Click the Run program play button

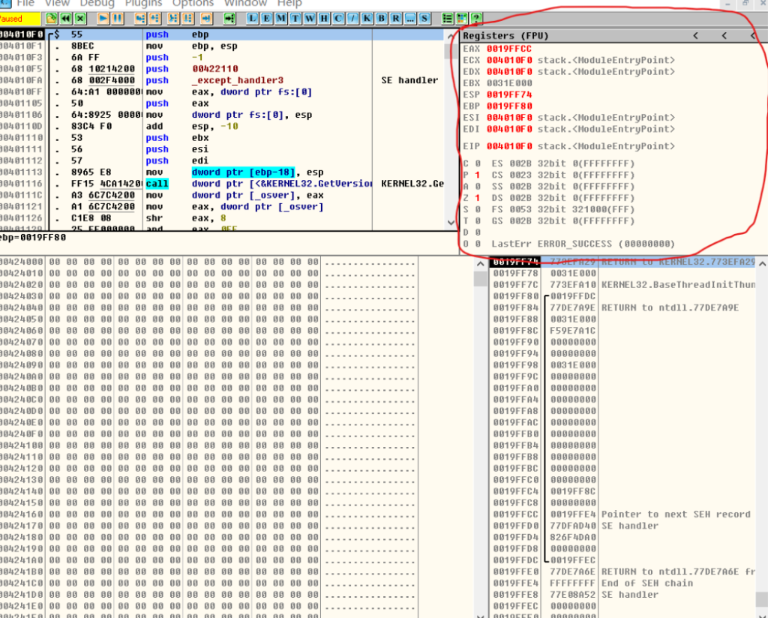point(103,18)
